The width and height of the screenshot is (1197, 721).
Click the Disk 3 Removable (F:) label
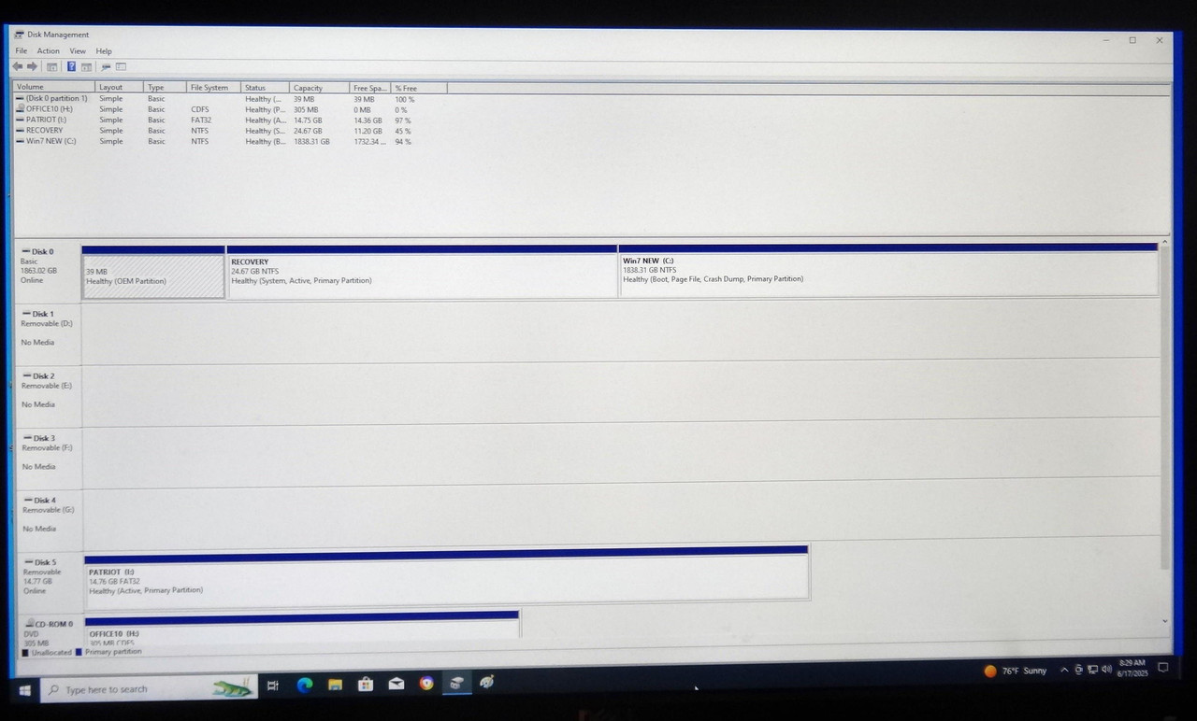tap(49, 452)
